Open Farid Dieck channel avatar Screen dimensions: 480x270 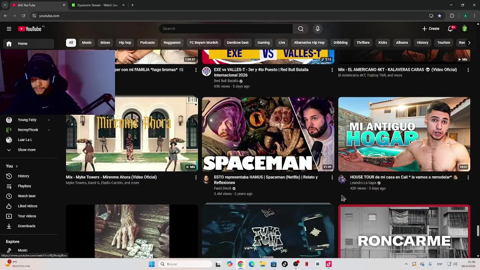[207, 179]
